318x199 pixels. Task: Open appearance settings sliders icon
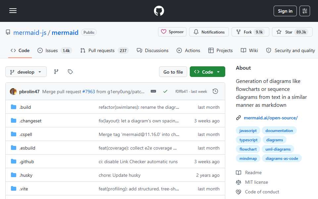click(305, 11)
